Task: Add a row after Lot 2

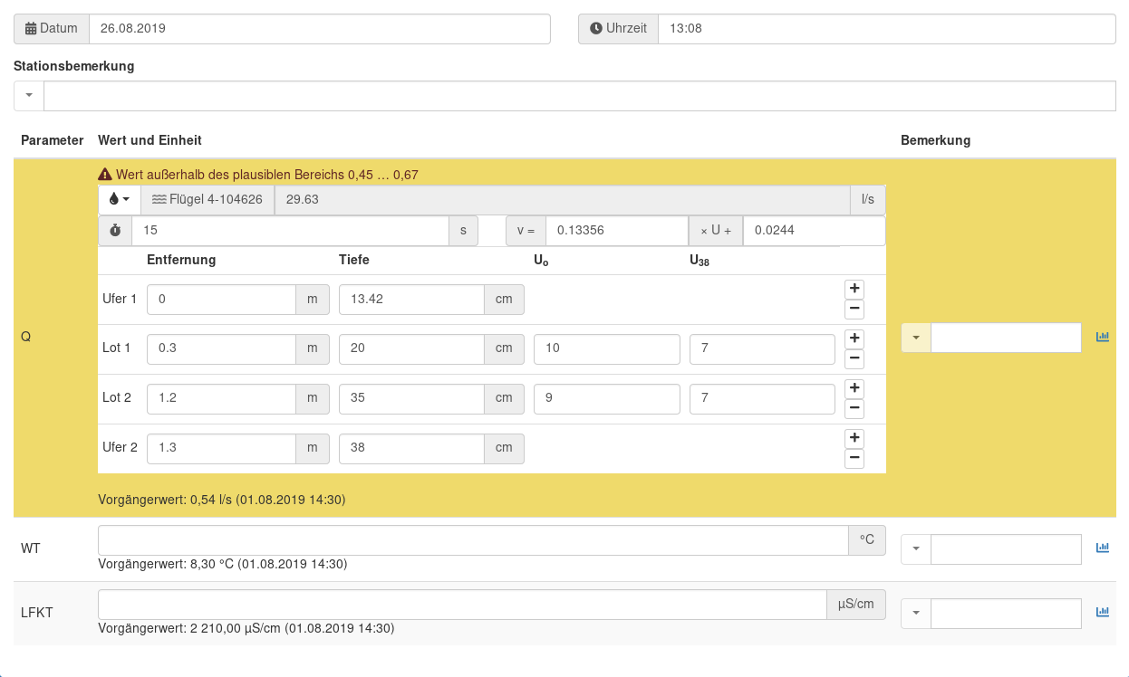Action: click(x=854, y=388)
